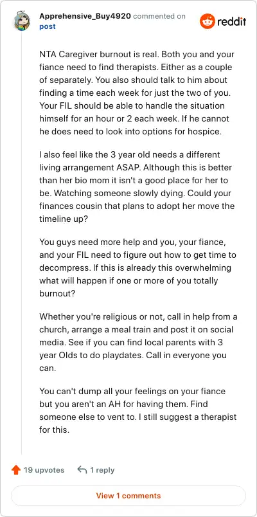Viewport: 257px width, 517px height.
Task: Open the blue 'post' link
Action: tap(48, 26)
